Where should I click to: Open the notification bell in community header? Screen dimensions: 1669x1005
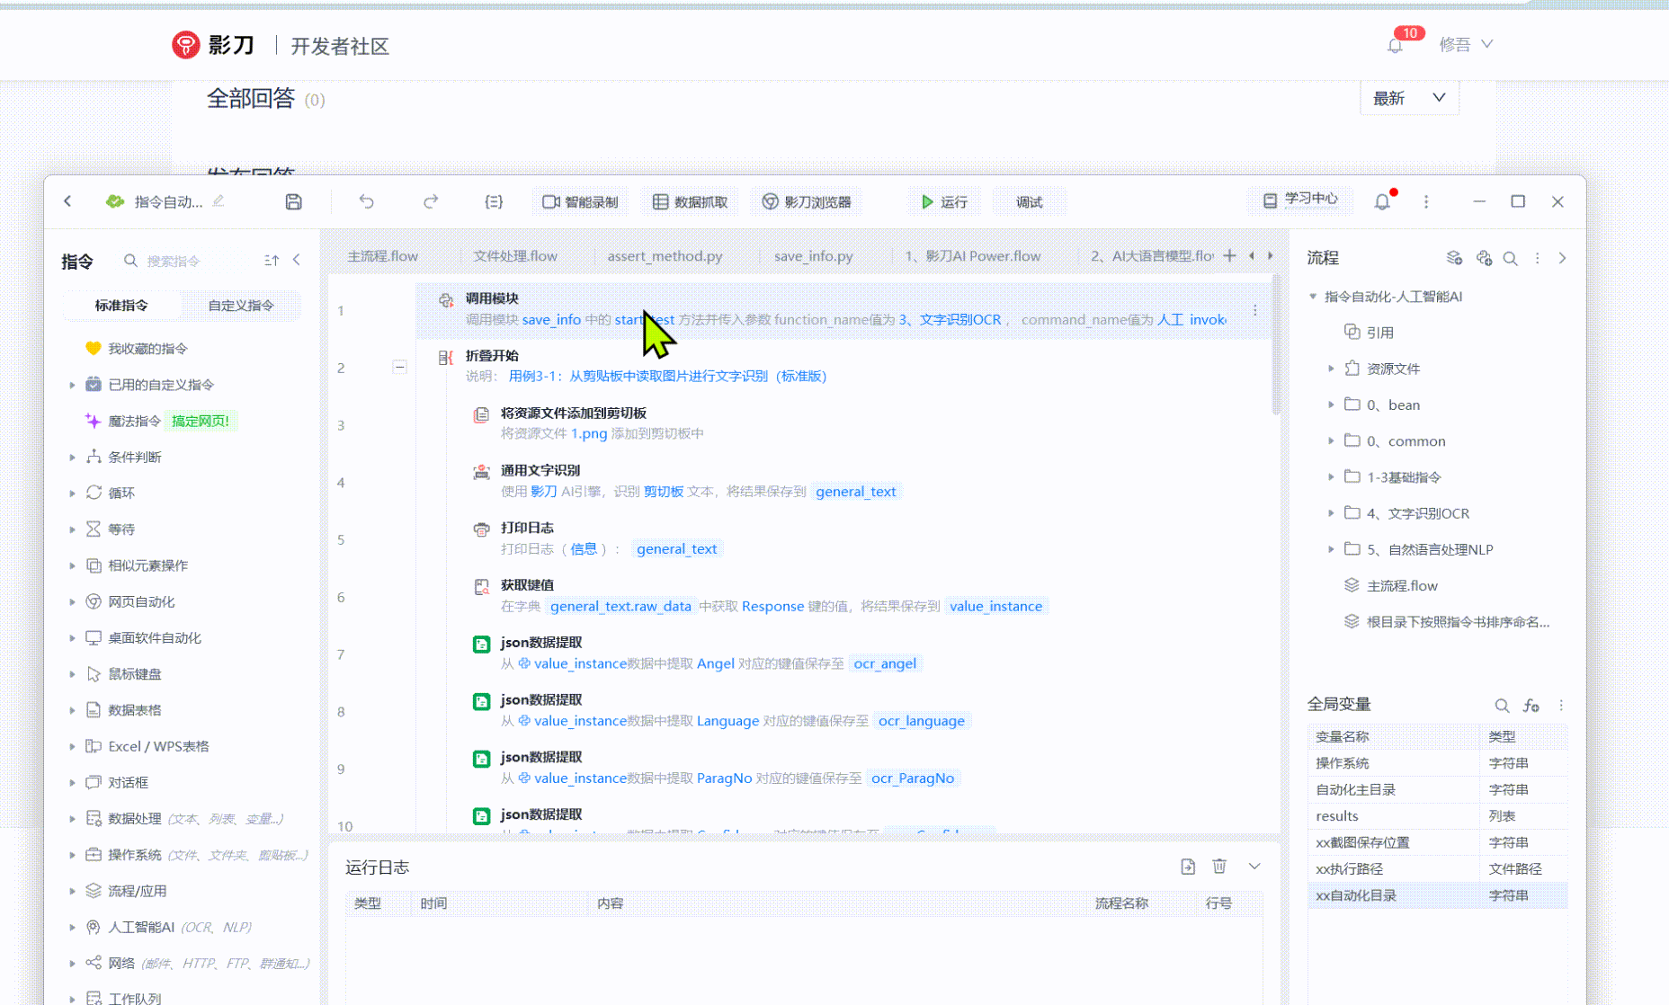(1395, 45)
